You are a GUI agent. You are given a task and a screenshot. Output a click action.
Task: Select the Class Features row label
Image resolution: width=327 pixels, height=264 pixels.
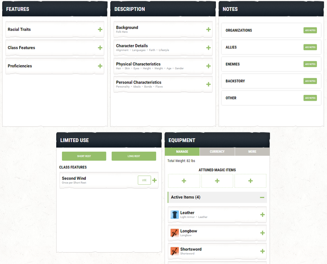point(21,48)
